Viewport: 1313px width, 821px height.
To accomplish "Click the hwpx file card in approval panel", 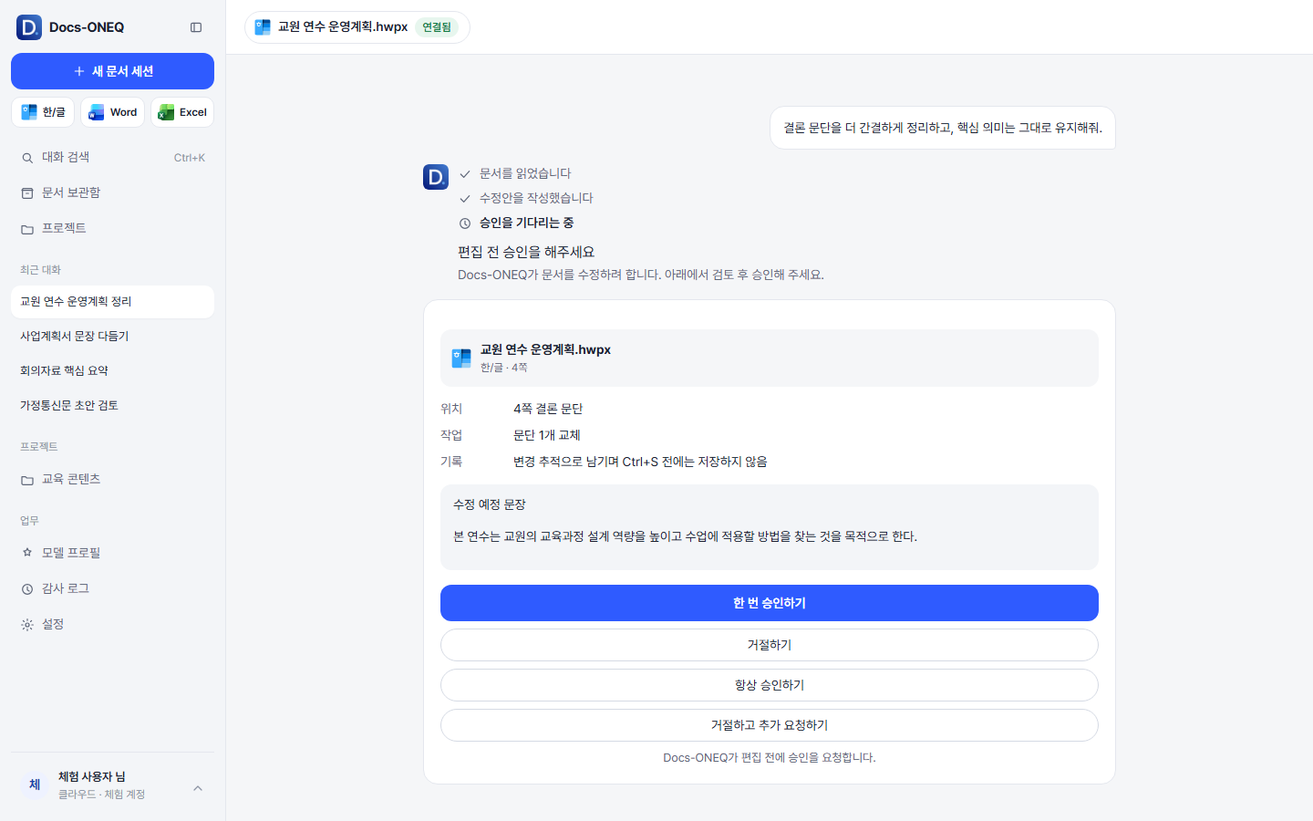I will click(x=770, y=358).
